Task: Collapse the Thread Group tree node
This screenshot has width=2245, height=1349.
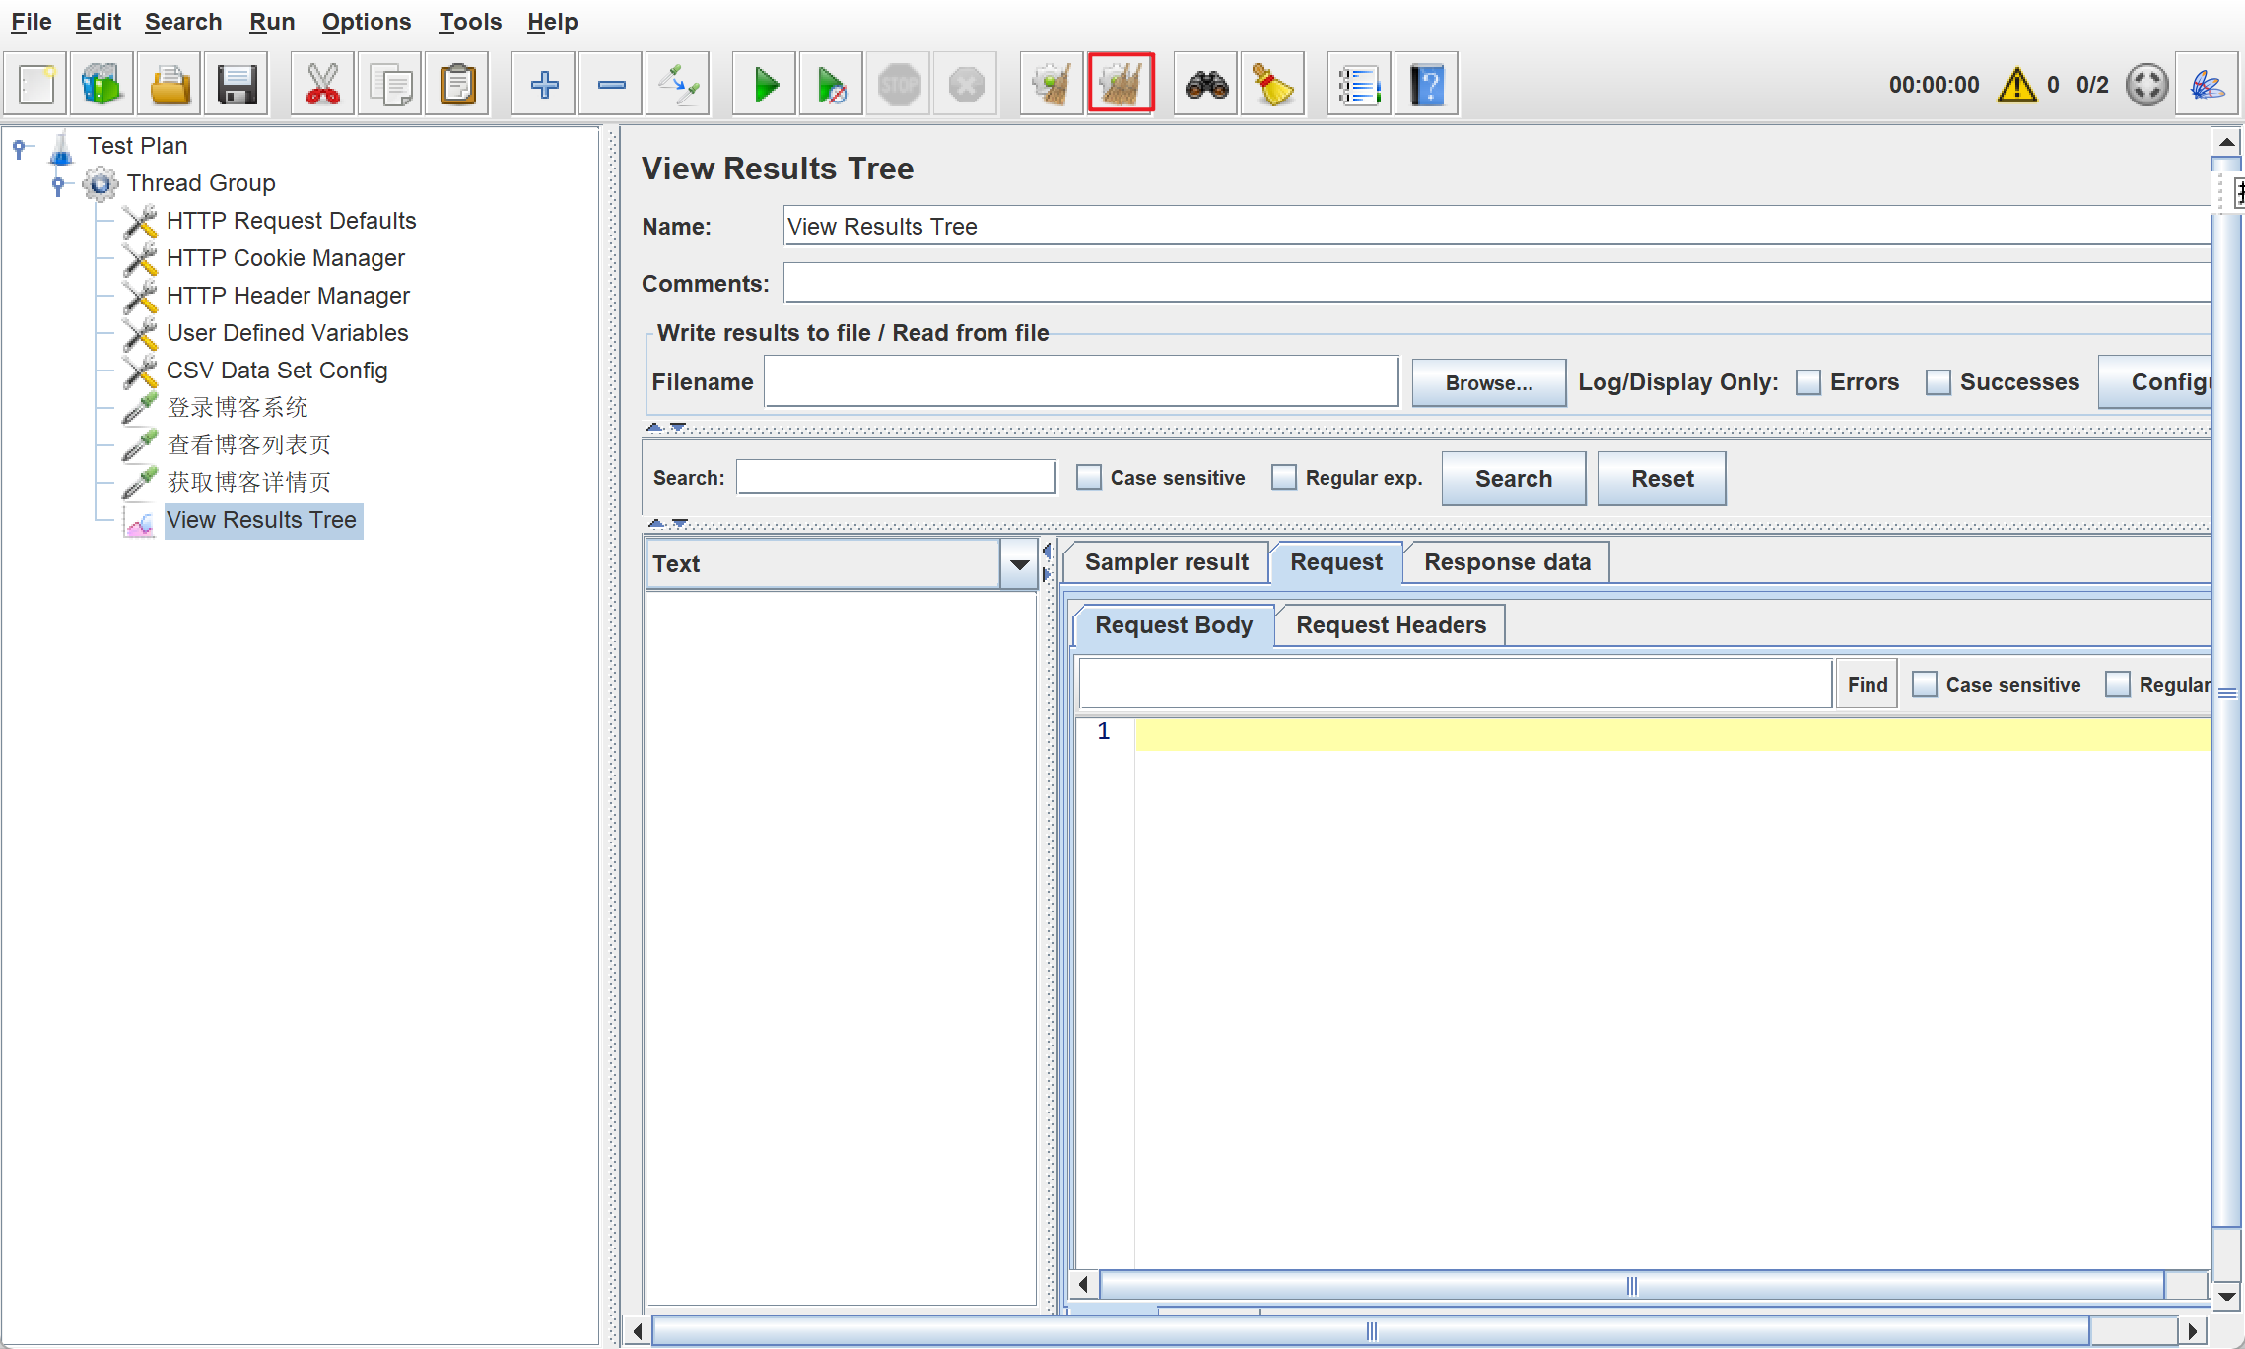Action: coord(58,183)
